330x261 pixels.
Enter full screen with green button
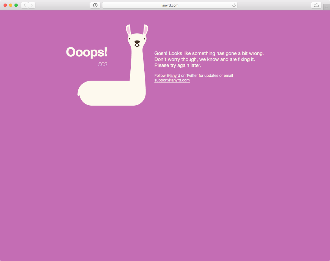point(16,5)
